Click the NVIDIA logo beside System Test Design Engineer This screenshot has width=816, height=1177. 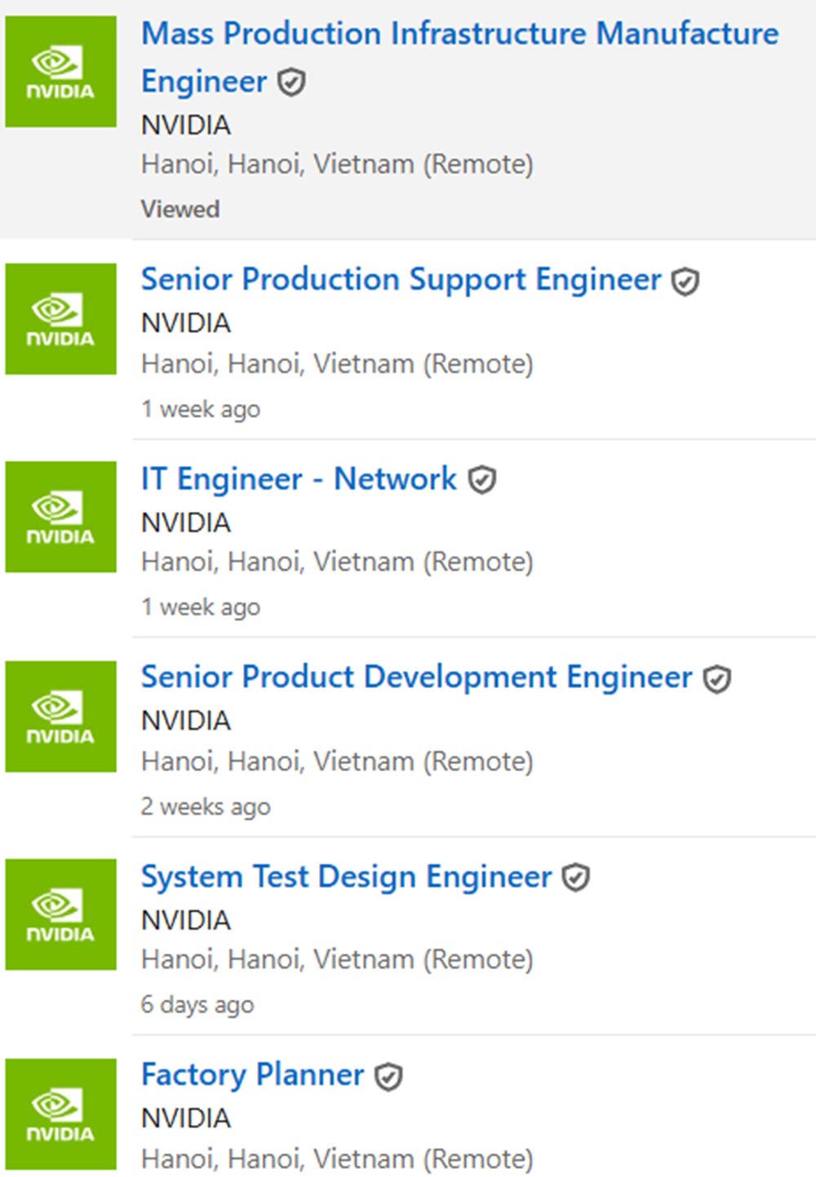[x=60, y=914]
